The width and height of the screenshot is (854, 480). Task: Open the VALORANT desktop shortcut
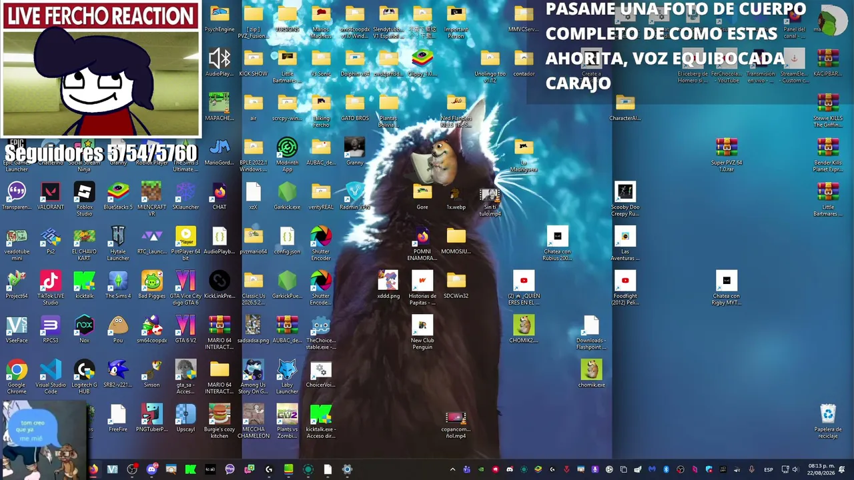click(x=51, y=196)
